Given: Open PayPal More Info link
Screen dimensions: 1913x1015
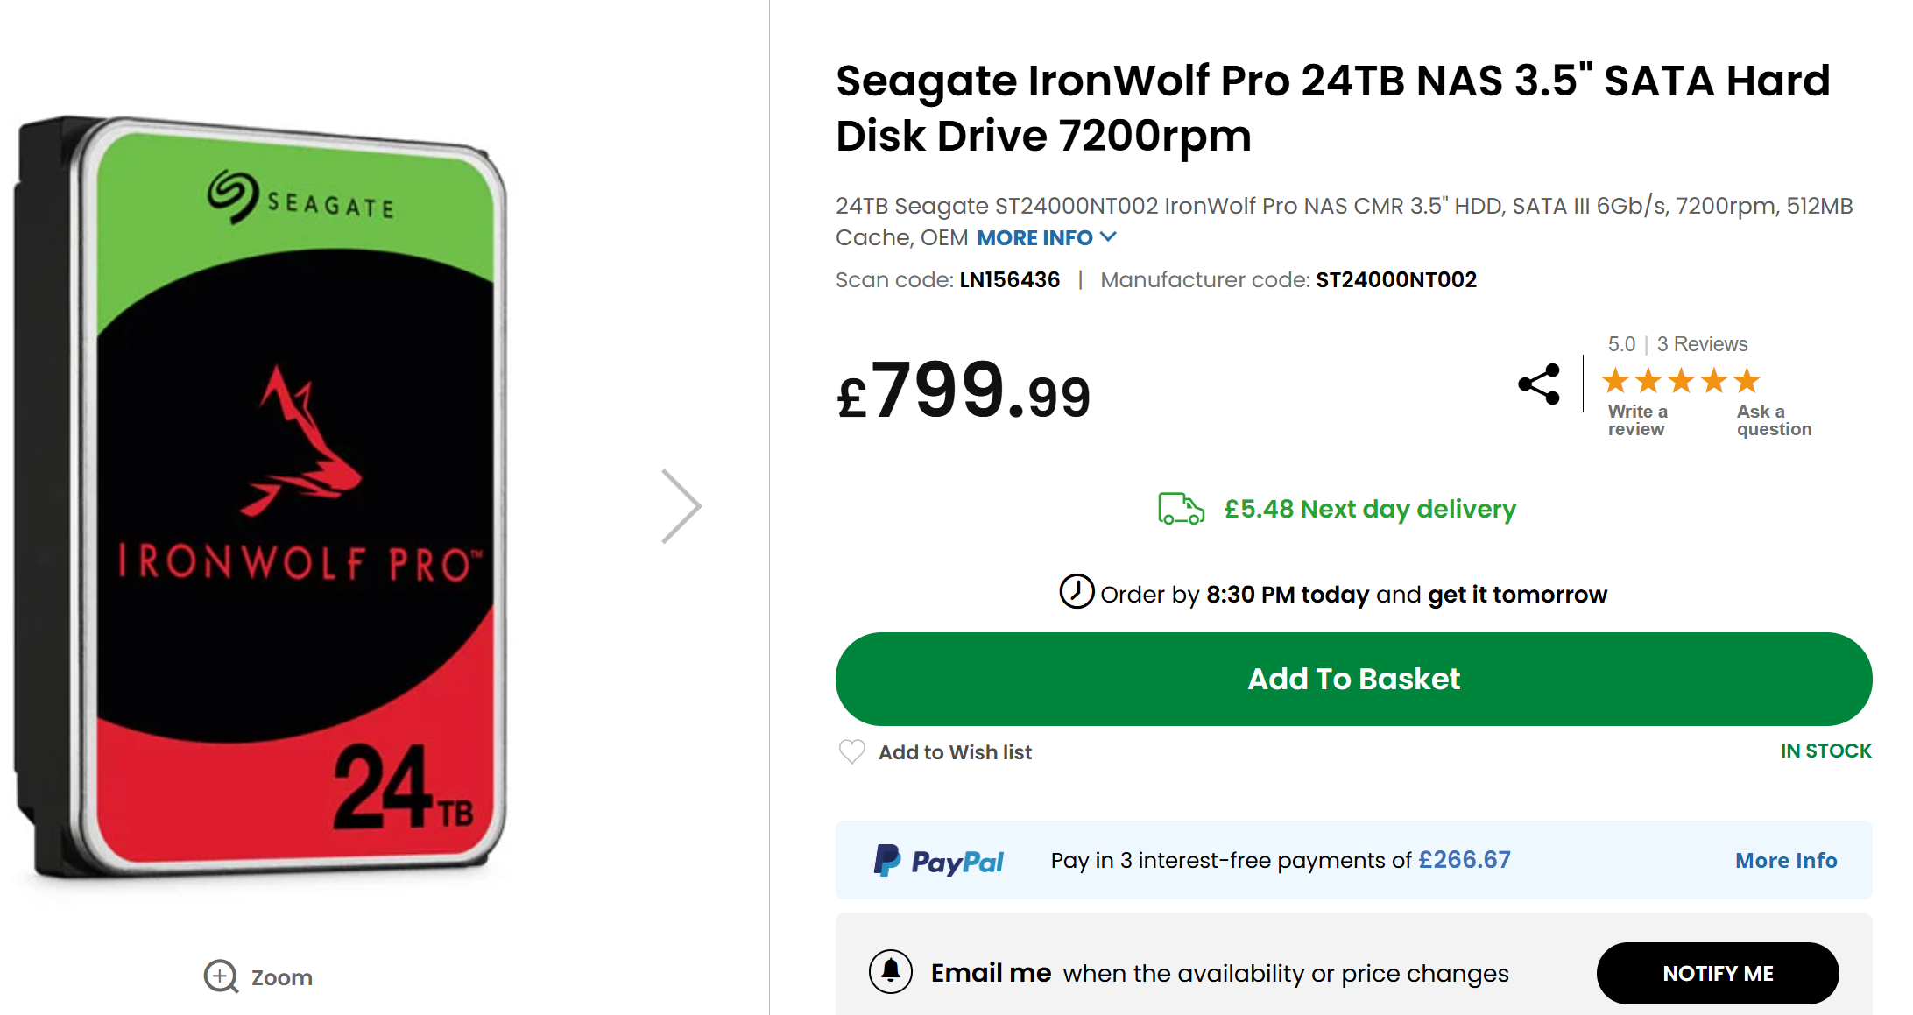Looking at the screenshot, I should (x=1786, y=861).
